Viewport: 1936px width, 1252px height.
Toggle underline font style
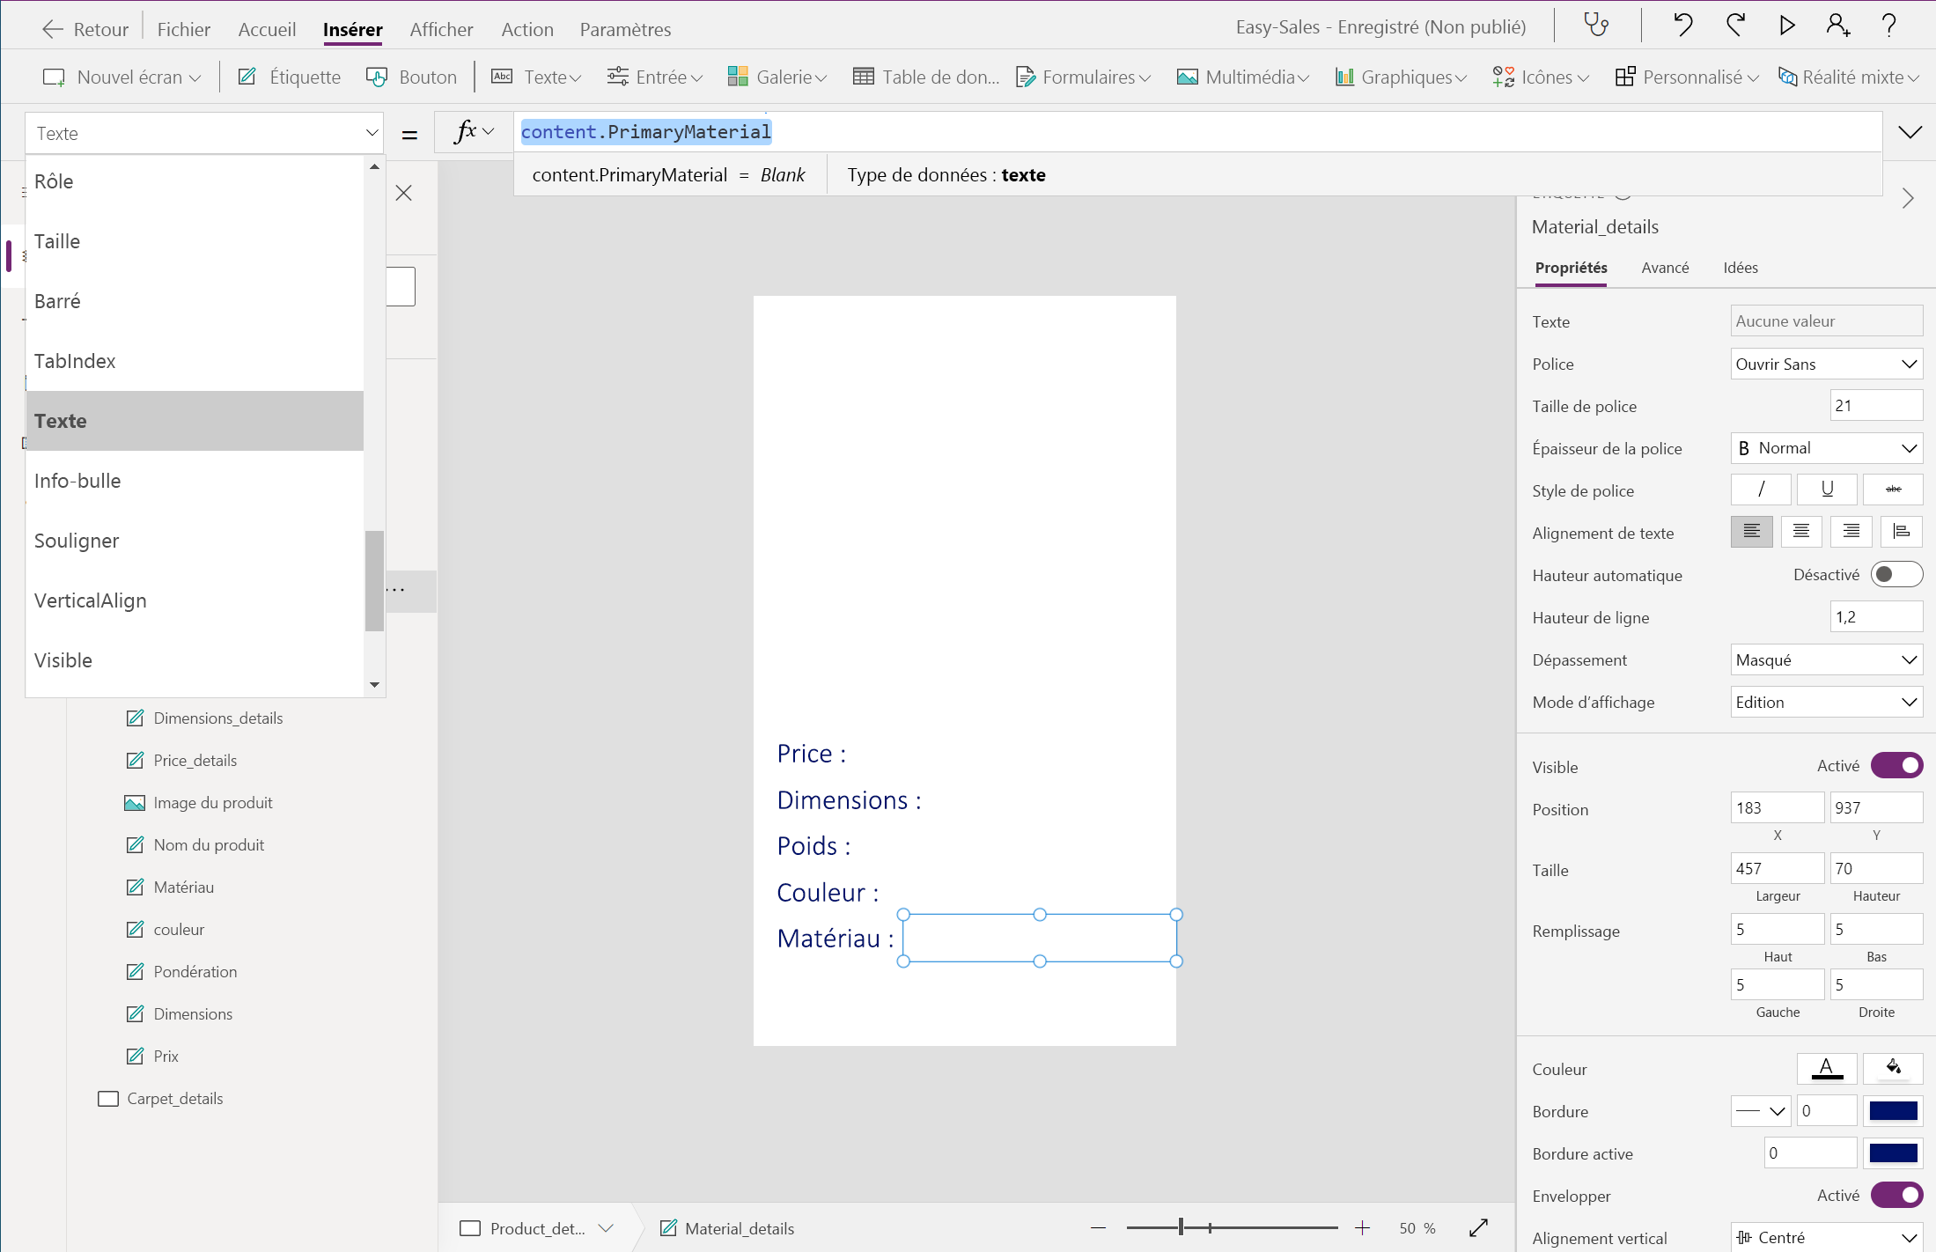click(x=1827, y=490)
